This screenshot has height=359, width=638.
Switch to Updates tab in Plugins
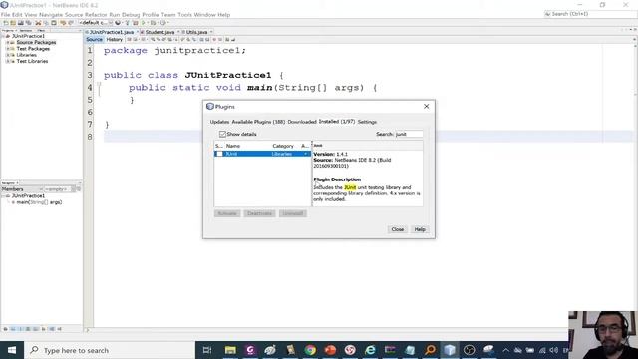coord(219,122)
